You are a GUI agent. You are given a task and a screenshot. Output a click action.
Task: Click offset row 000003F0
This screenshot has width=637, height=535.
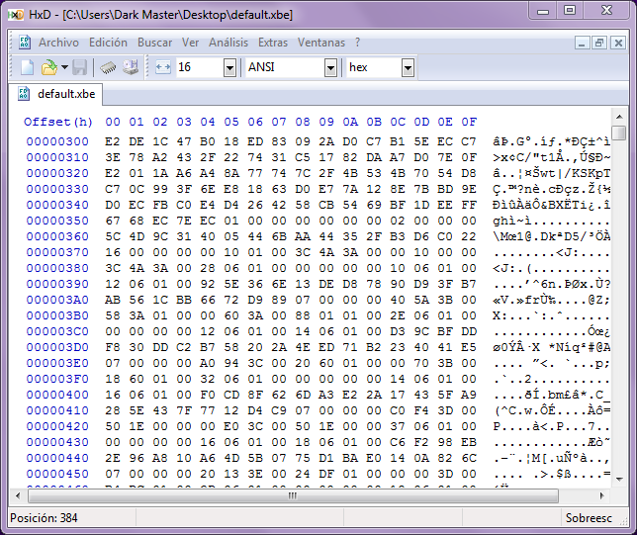coord(57,379)
